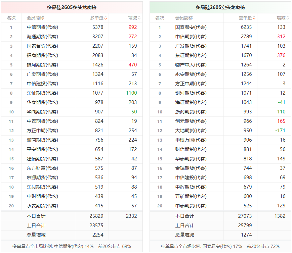Click 多单量占全市场比例 footer text

(72, 247)
